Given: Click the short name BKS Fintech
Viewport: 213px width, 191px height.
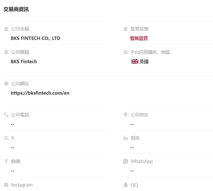Looking at the screenshot, I should coord(24,62).
